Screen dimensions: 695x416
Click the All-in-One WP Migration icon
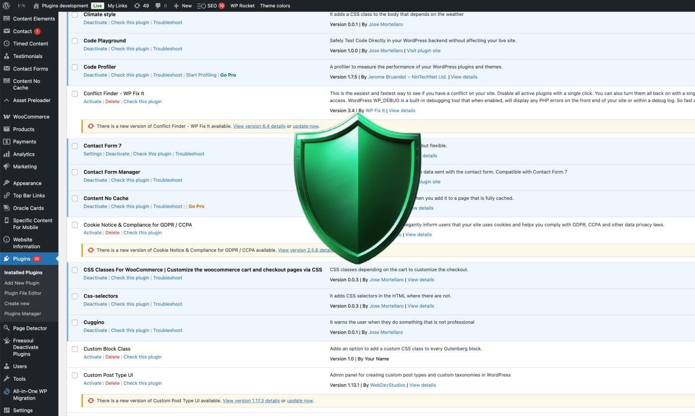tap(6, 391)
